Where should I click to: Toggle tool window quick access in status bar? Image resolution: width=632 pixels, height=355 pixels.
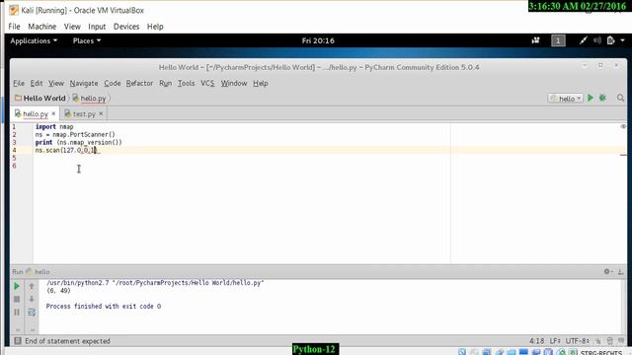click(18, 341)
